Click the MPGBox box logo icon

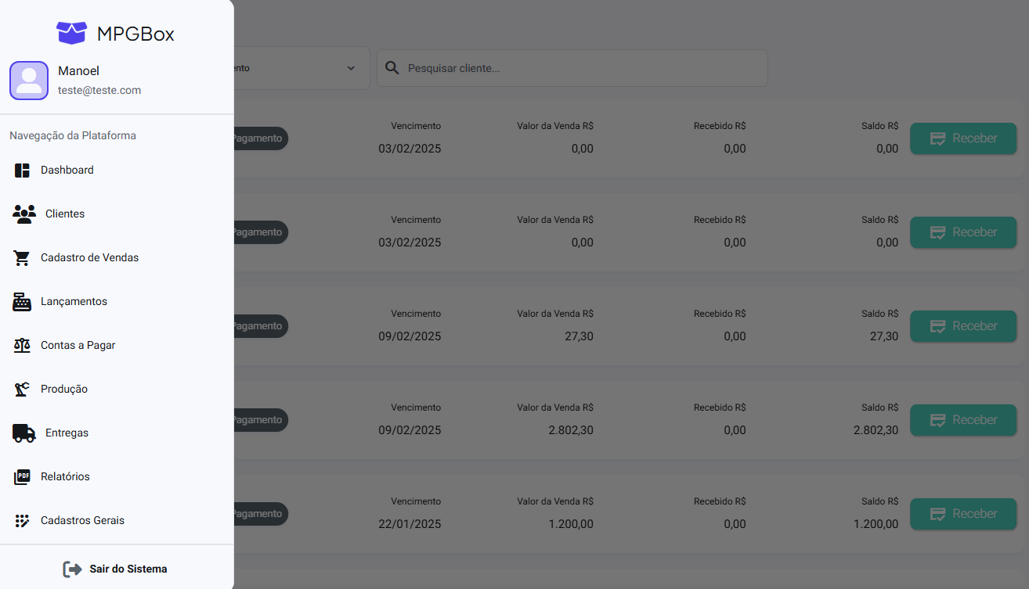(x=71, y=33)
